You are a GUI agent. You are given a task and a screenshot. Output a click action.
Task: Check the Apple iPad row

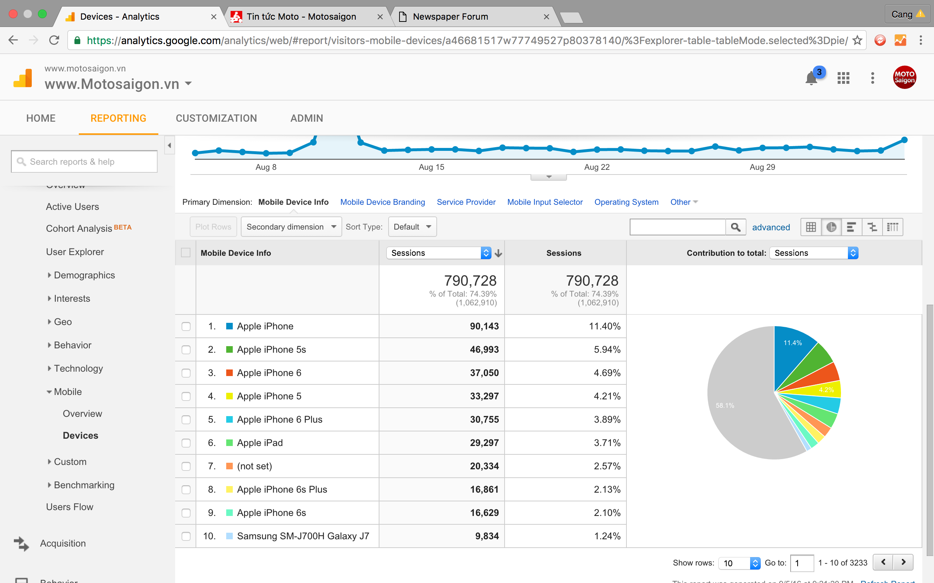coord(186,443)
